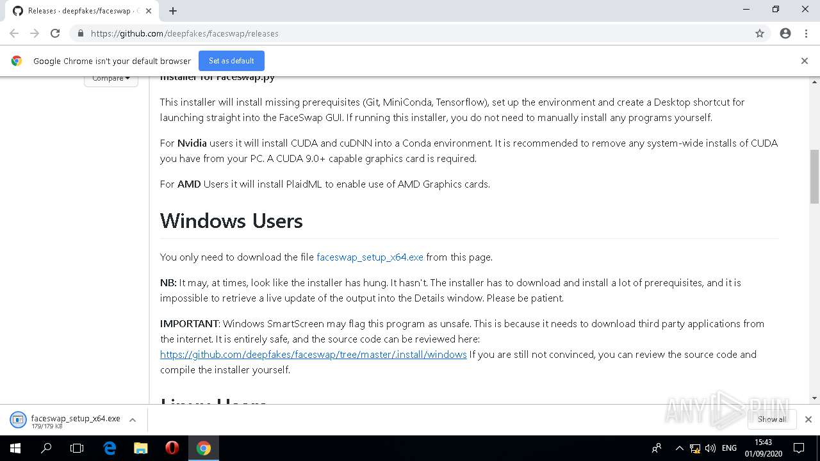
Task: Change the ENG input language
Action: [x=729, y=448]
